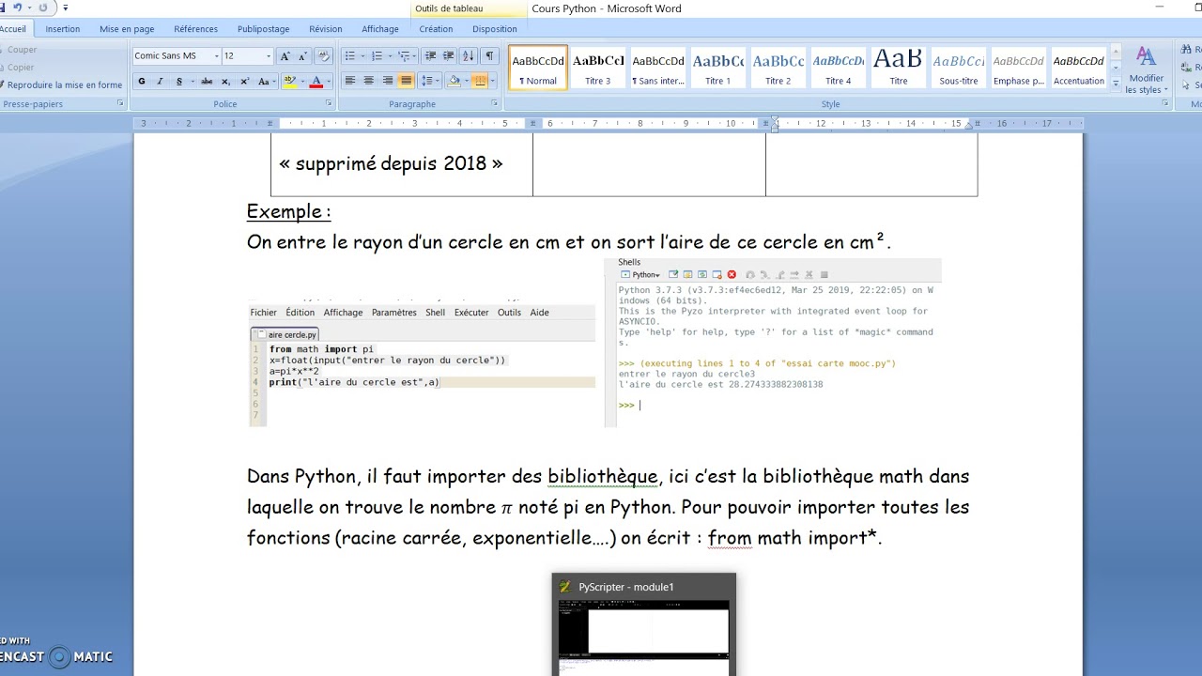1202x676 pixels.
Task: Toggle bold (G) formatting
Action: click(x=142, y=82)
